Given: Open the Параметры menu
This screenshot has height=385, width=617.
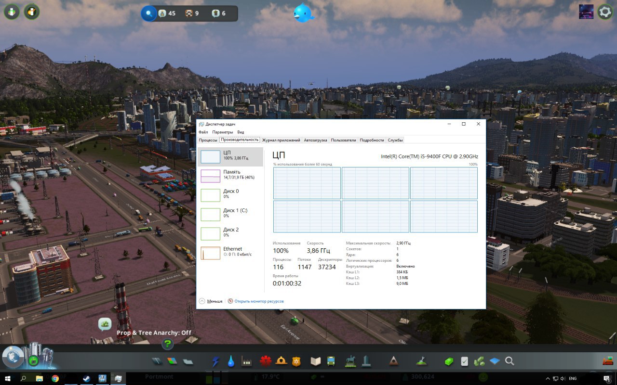Looking at the screenshot, I should click(223, 132).
